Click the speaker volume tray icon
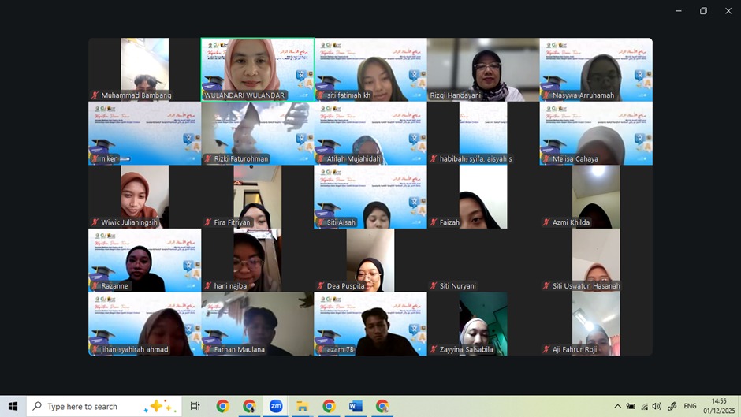The image size is (741, 417). (657, 406)
